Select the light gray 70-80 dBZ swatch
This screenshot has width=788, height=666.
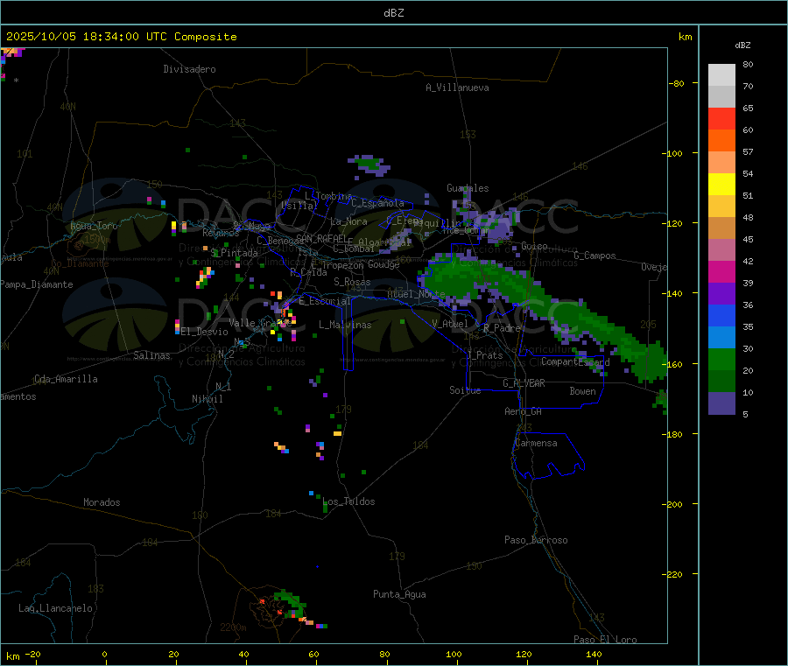coord(721,74)
